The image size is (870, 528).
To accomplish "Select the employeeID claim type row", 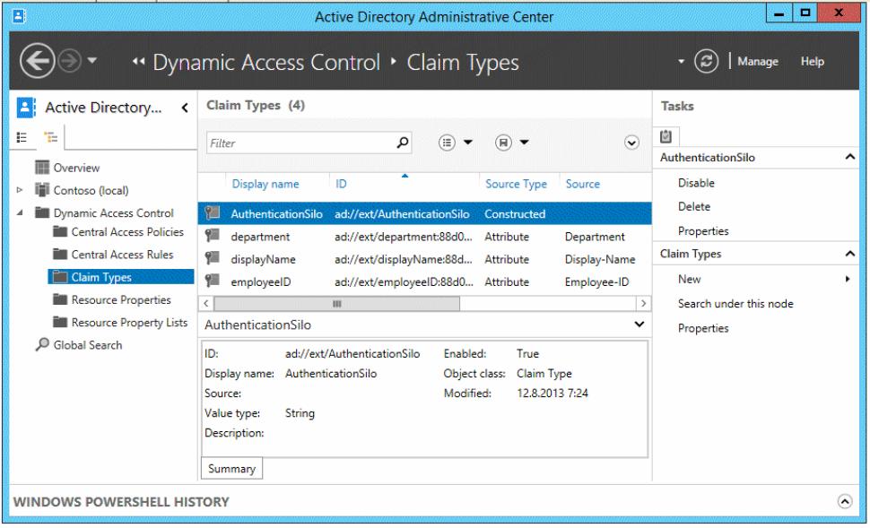I will click(425, 282).
